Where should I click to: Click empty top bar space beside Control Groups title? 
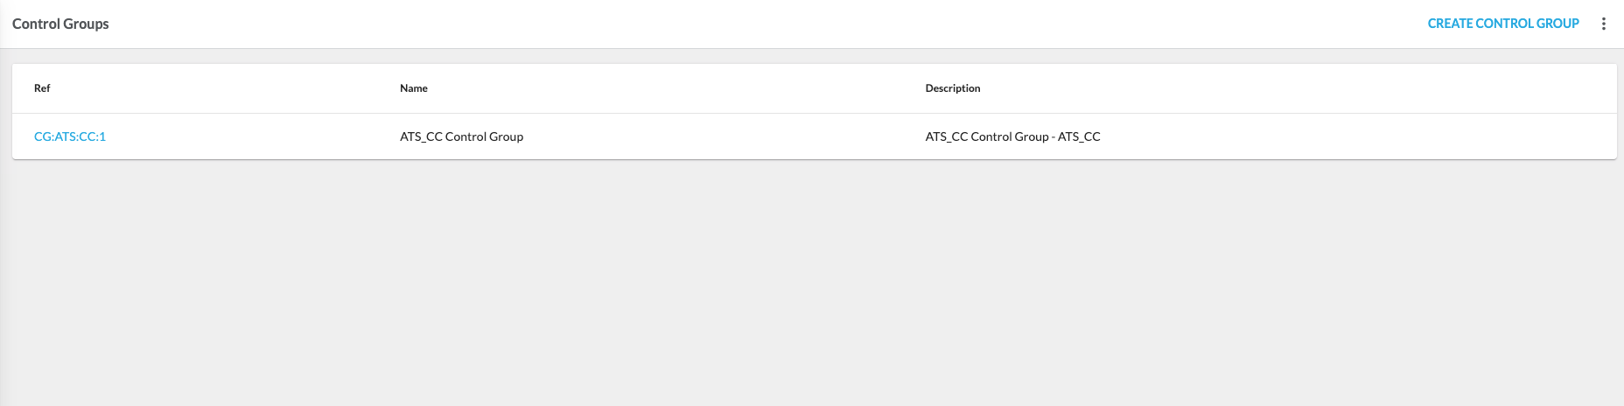pos(700,24)
